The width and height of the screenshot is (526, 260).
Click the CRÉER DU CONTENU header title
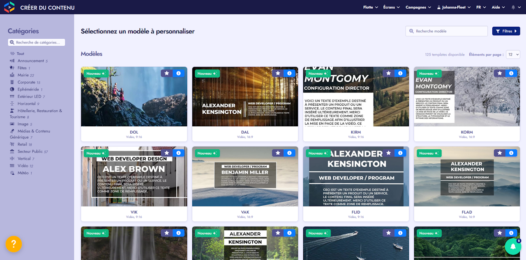coord(47,7)
